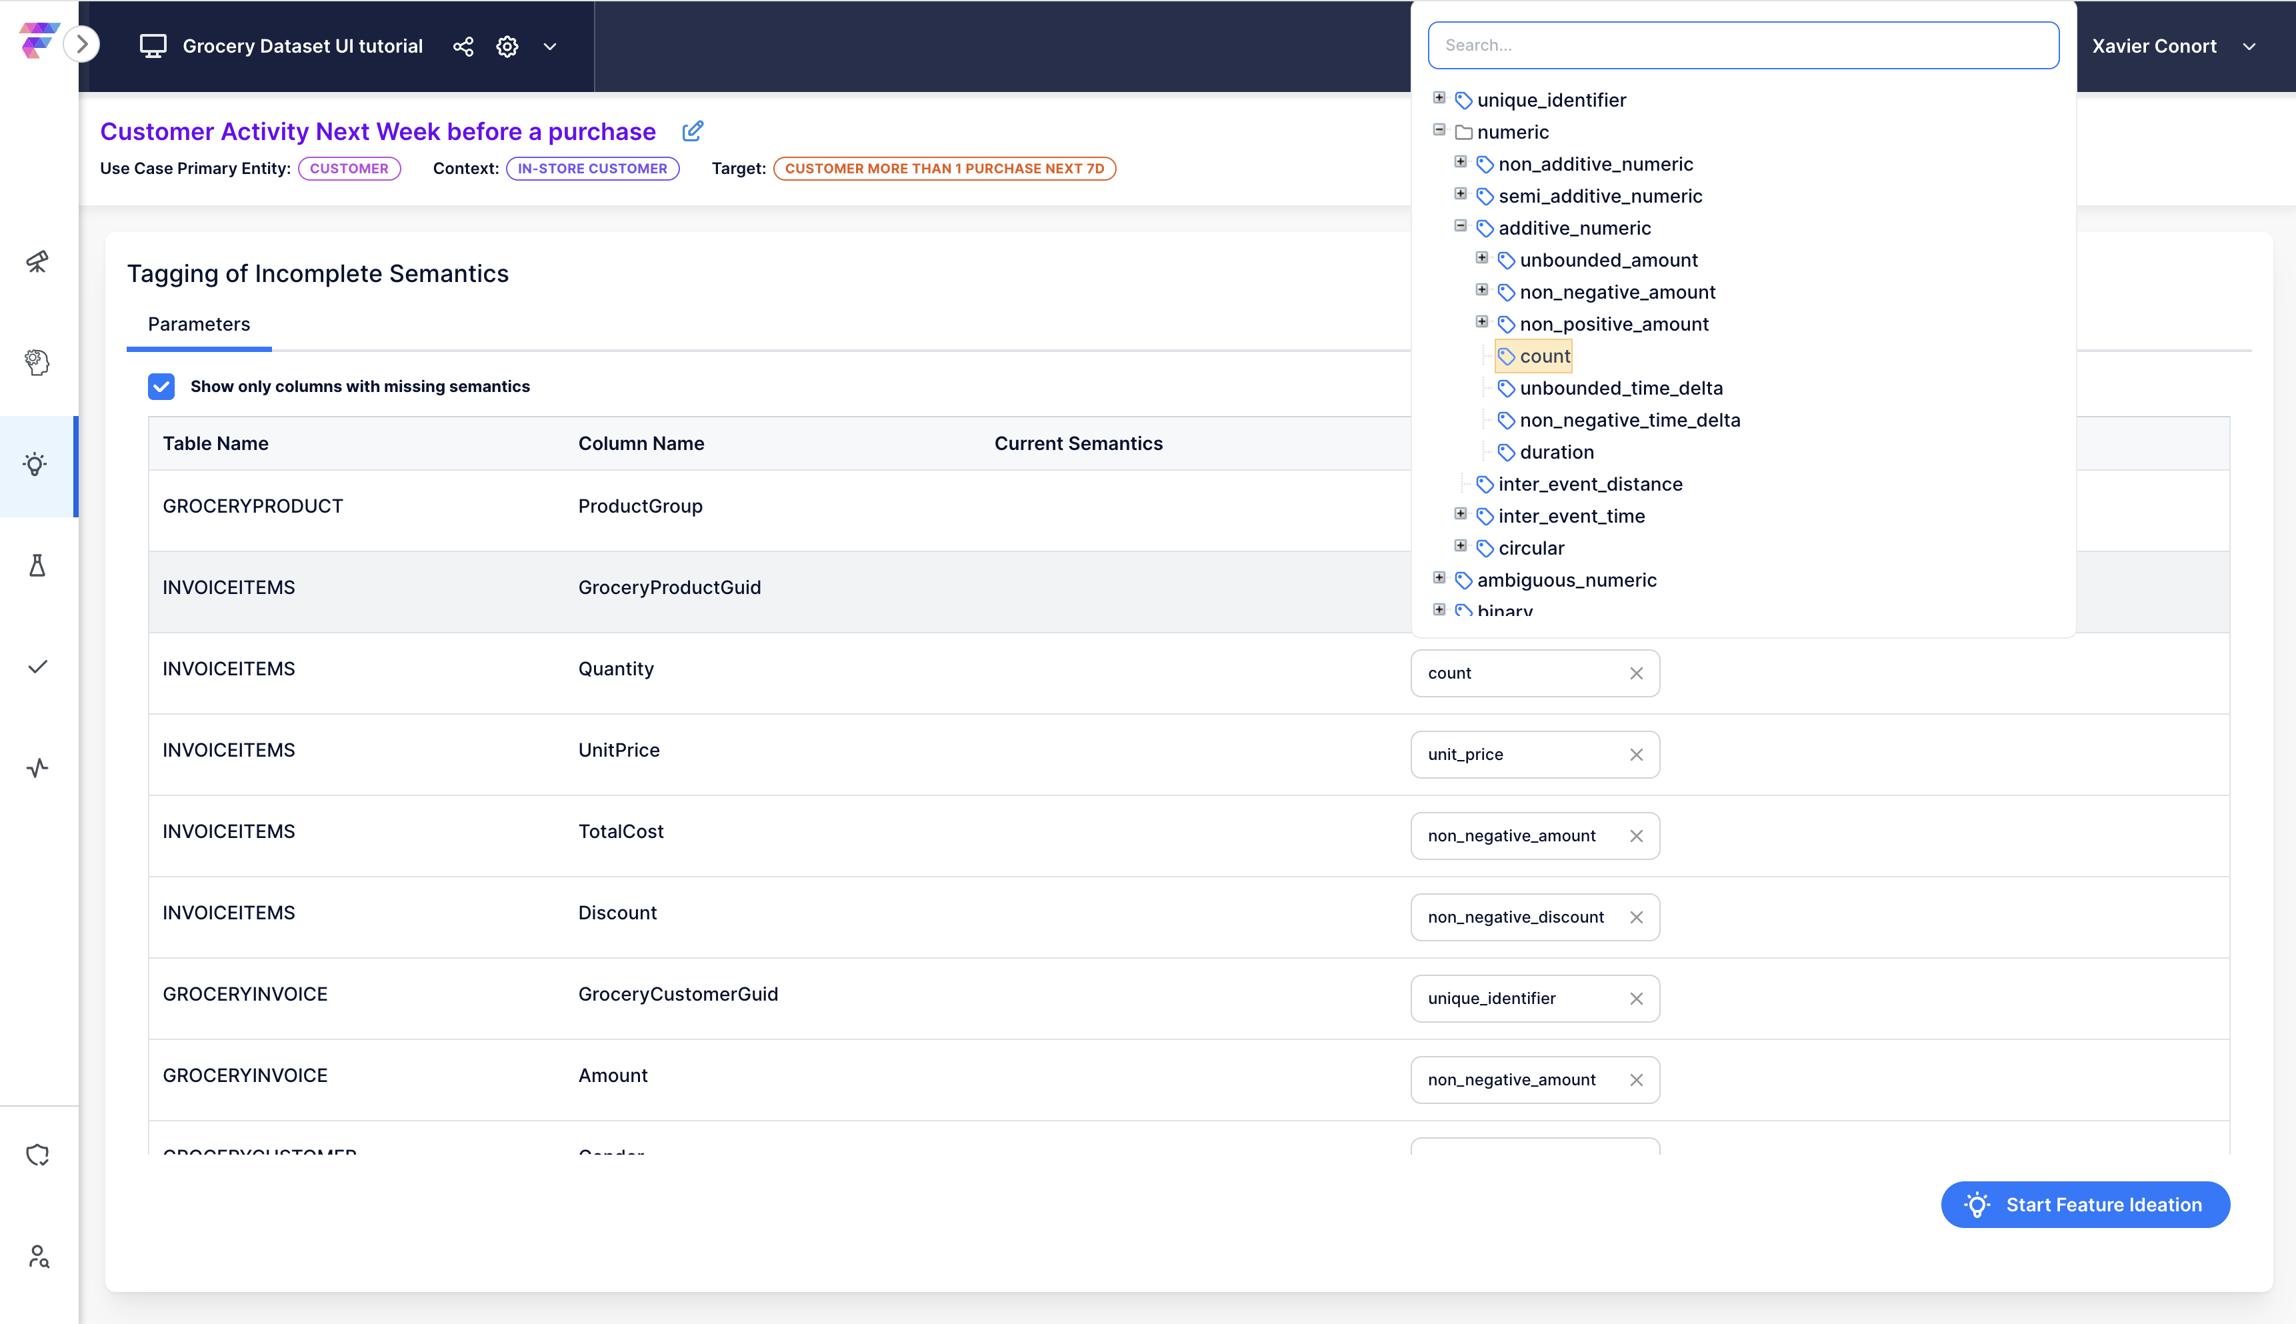Viewport: 2296px width, 1324px height.
Task: Select the count semantic tag
Action: (x=1534, y=357)
